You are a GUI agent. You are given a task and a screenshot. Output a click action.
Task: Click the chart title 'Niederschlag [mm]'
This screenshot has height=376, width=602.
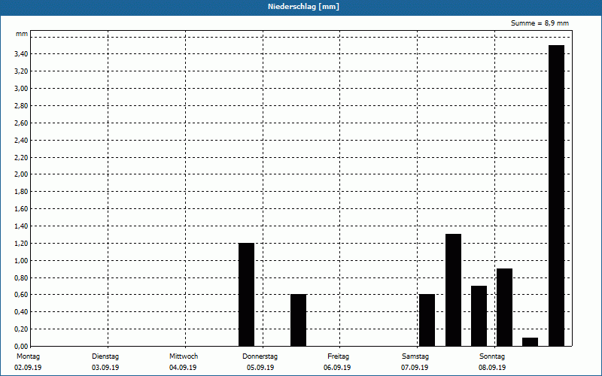click(303, 7)
